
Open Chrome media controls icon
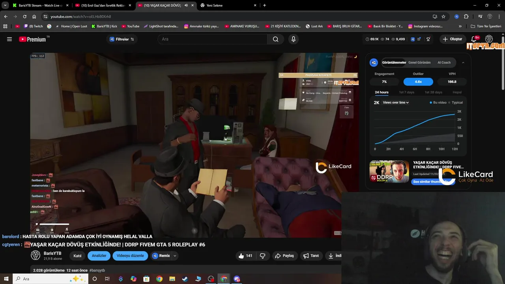point(480,17)
